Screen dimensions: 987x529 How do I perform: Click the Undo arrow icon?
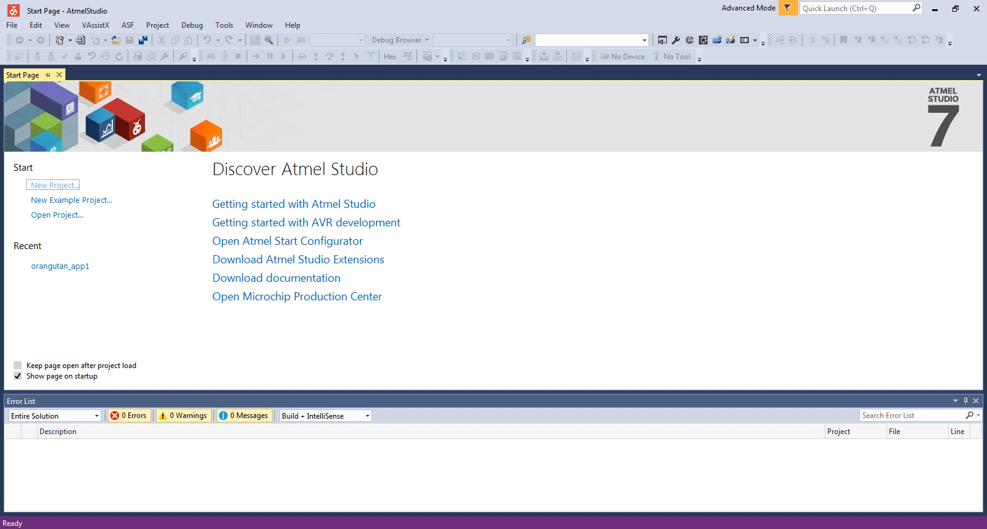coord(207,40)
